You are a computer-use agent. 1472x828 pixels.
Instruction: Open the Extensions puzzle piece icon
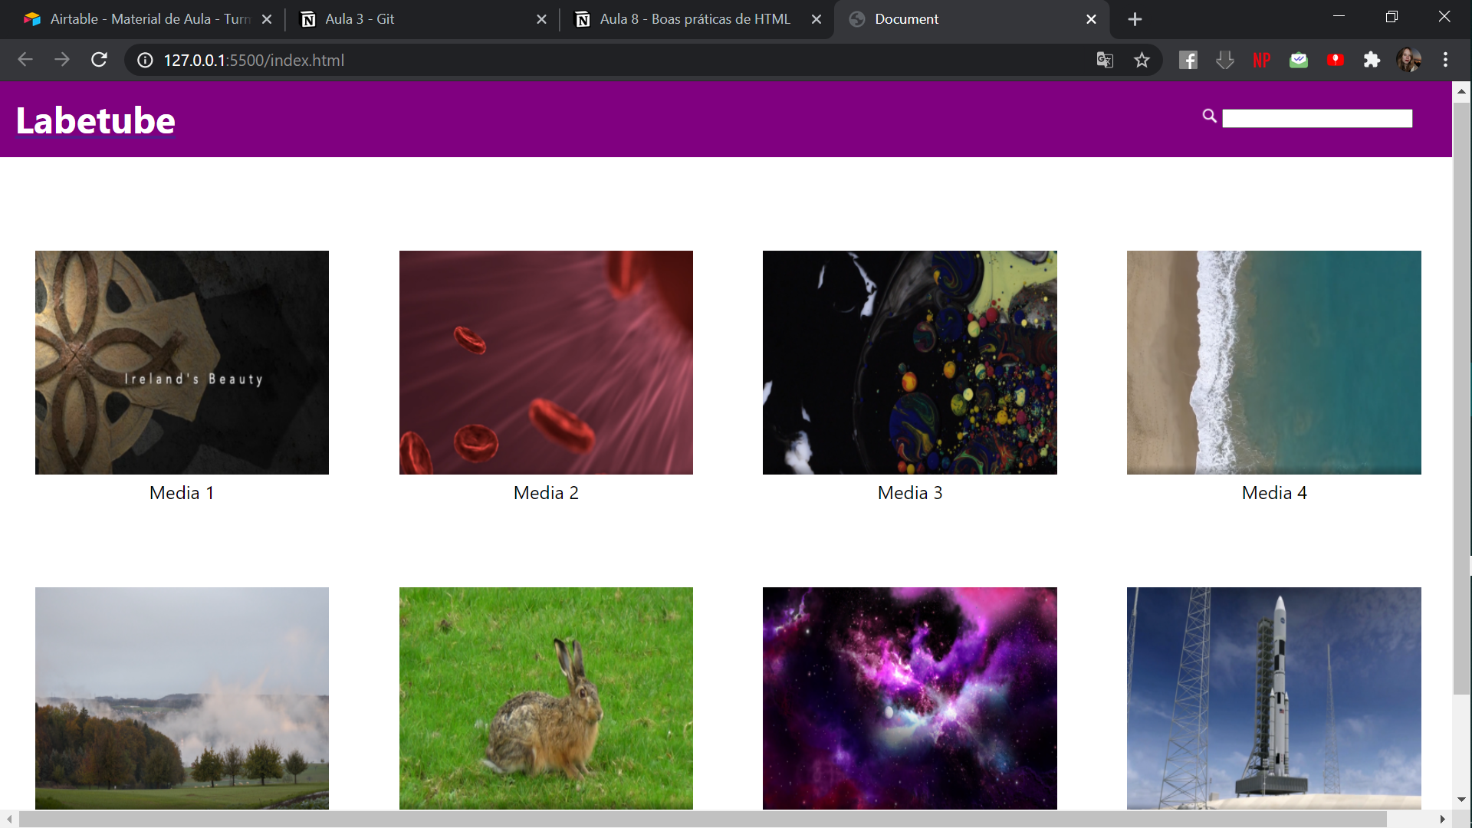tap(1372, 60)
